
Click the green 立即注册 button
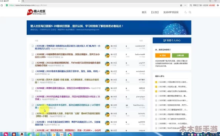[180, 55]
